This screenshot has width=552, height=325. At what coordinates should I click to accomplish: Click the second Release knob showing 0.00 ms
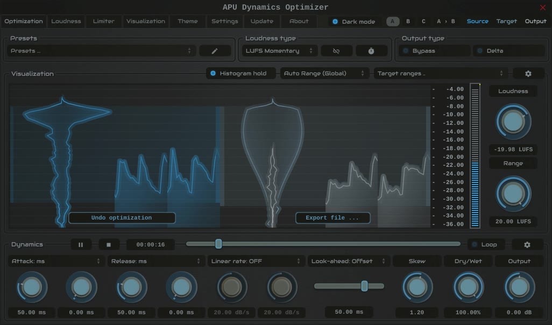click(x=181, y=287)
